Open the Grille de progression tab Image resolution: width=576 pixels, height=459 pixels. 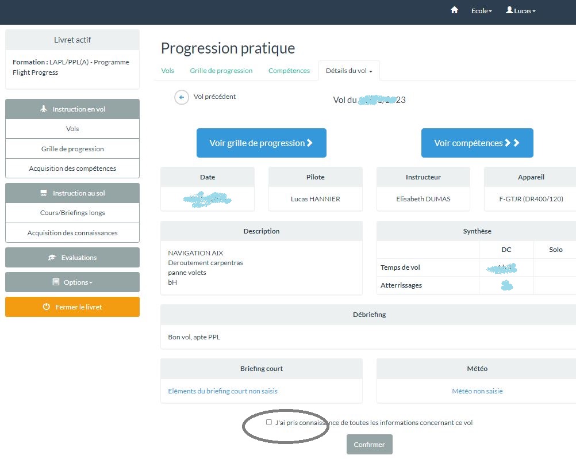click(x=221, y=71)
